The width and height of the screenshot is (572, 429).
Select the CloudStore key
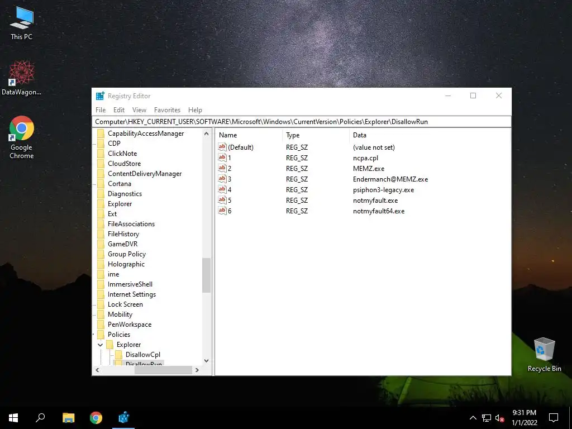coord(124,164)
